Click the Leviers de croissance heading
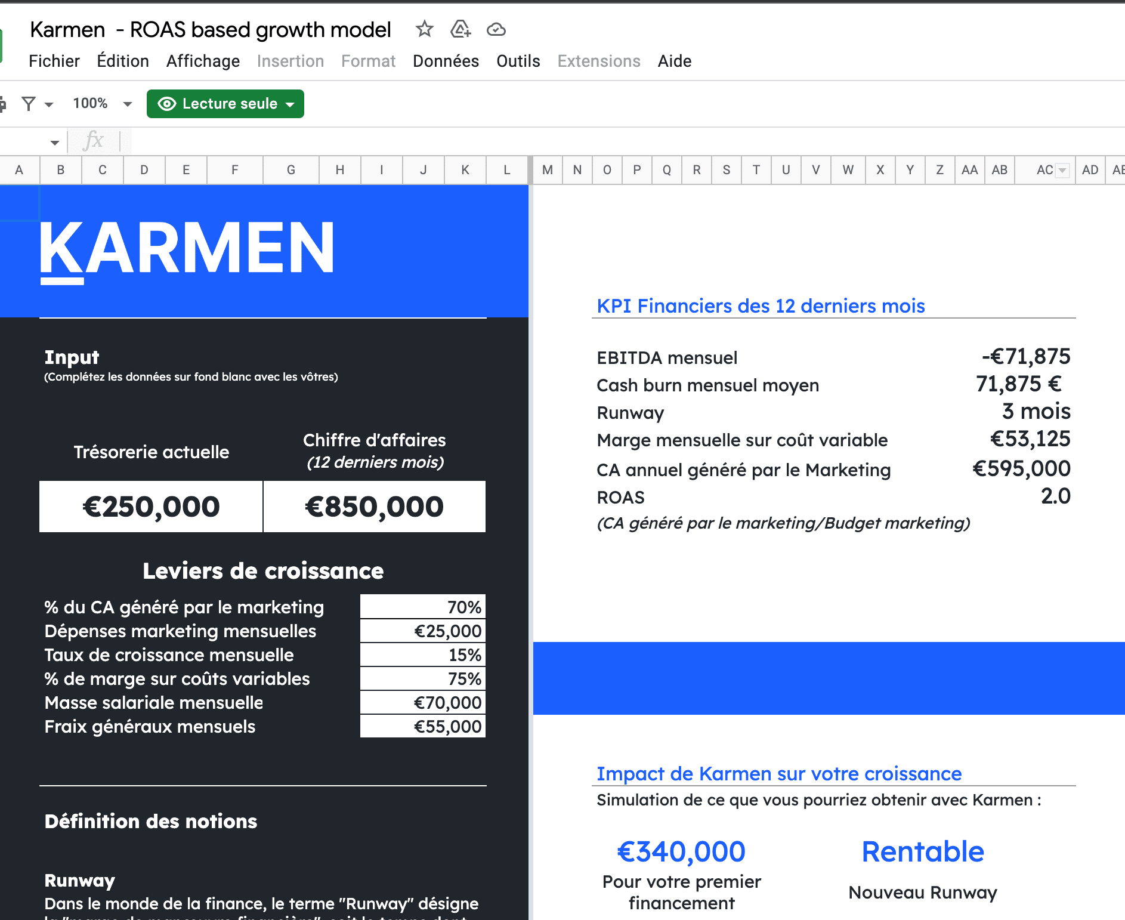This screenshot has height=920, width=1125. coord(263,571)
